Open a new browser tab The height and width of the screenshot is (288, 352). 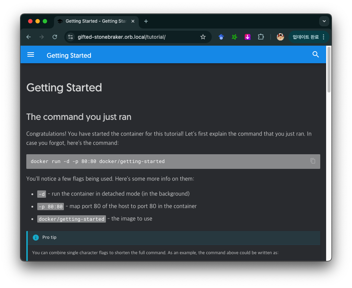146,21
